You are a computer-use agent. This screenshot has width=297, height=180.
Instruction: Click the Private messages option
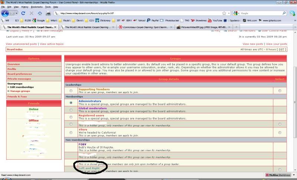pyautogui.click(x=19, y=79)
